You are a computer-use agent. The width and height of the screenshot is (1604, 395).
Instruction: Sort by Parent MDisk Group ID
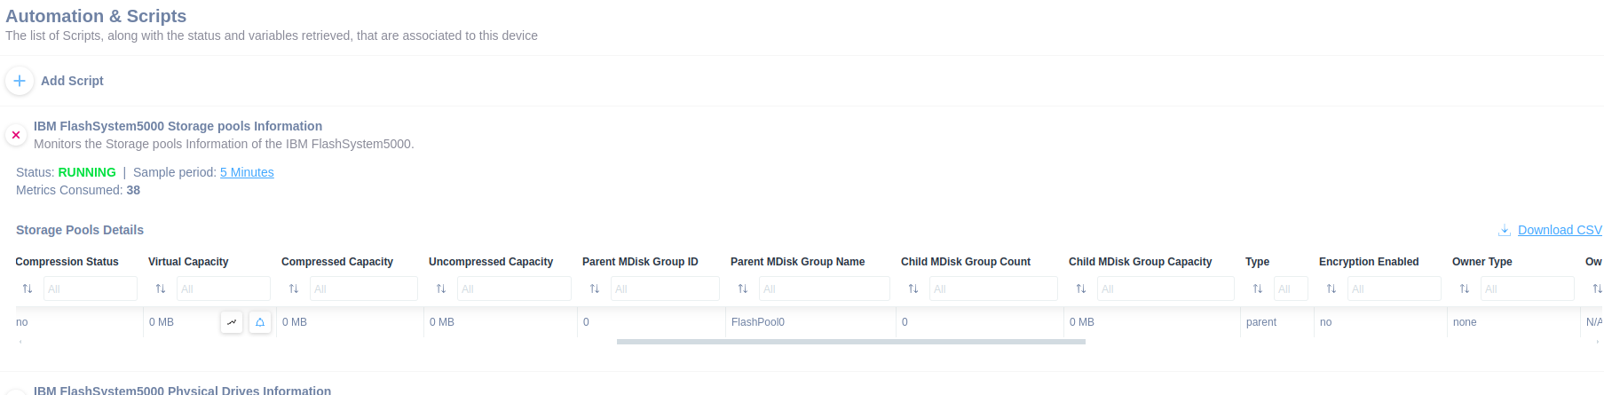(595, 288)
